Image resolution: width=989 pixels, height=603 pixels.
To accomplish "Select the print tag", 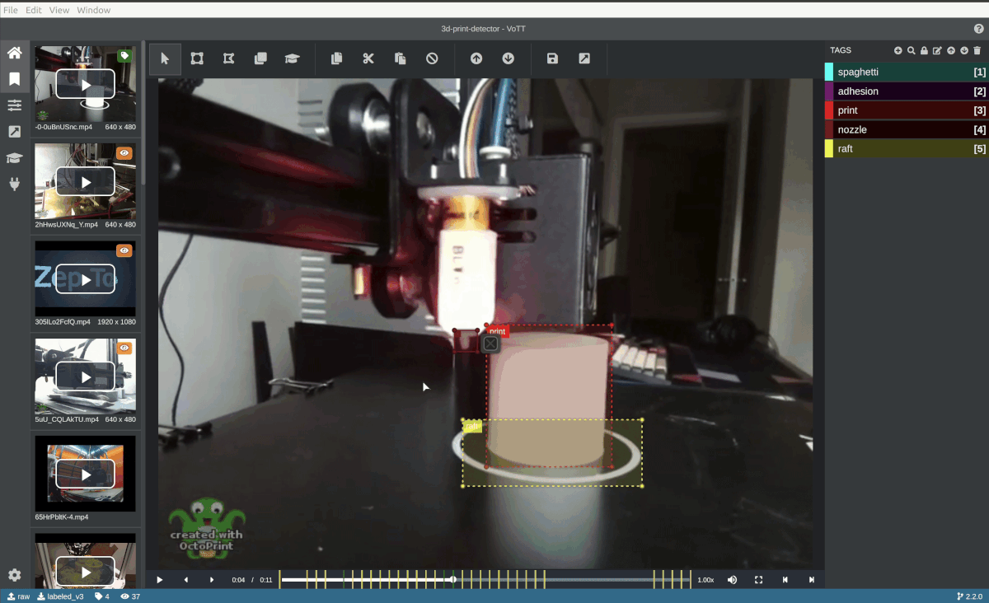I will coord(907,110).
